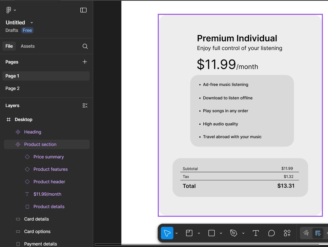Click the $11.99 price text on canvas
This screenshot has width=328, height=247.
coord(216,64)
